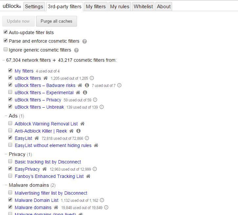Click Purge all caches button
This screenshot has width=238, height=215.
[56, 21]
